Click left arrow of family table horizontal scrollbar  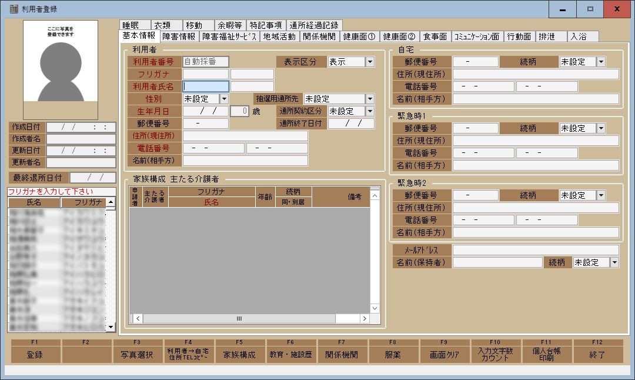(x=135, y=318)
